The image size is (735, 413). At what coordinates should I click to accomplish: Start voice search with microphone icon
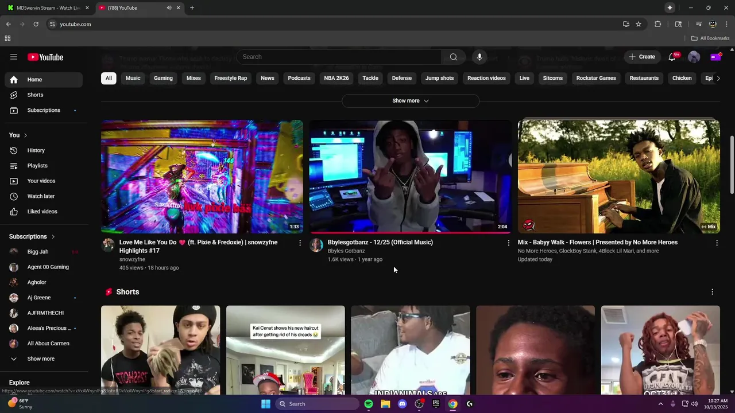click(x=479, y=57)
